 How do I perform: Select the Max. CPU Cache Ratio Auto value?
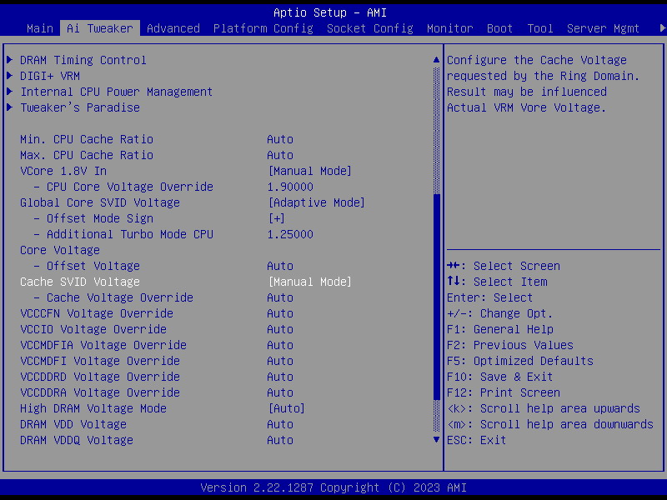point(280,155)
